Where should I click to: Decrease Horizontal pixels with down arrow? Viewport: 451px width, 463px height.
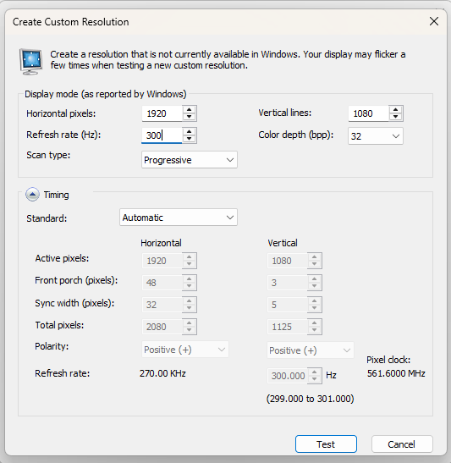pyautogui.click(x=190, y=117)
